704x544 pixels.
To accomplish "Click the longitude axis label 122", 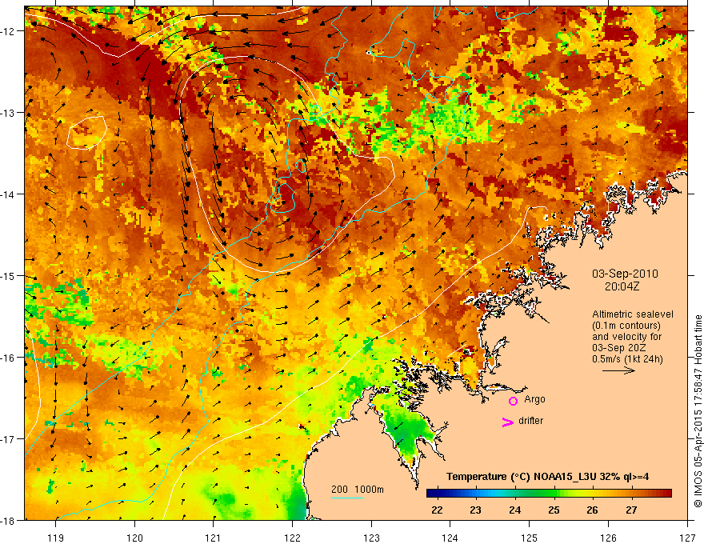I will pos(292,538).
